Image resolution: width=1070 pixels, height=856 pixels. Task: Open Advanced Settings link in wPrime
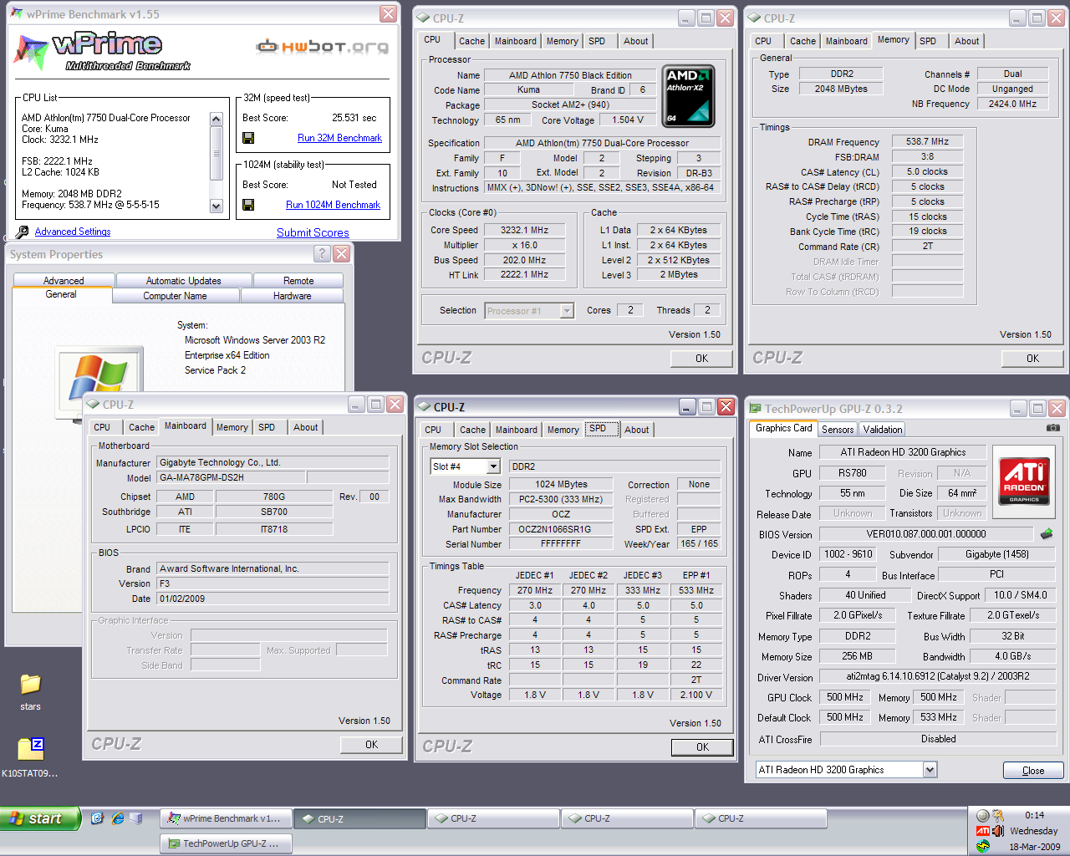(x=73, y=232)
